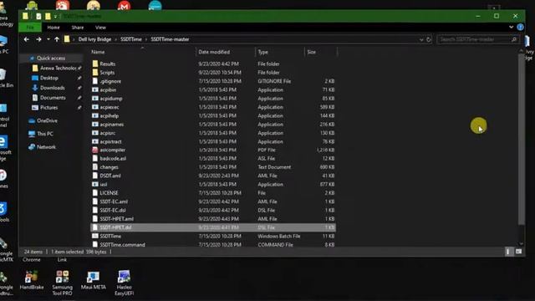This screenshot has height=301, width=535.
Task: Select acpiexec application icon
Action: tap(95, 107)
